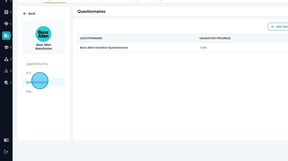The image size is (288, 161).
Task: Expand the dots beside user icon
Action: [x=11, y=71]
